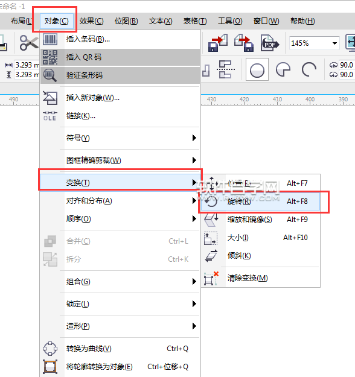Select 缩放和镜像(S) in submenu

point(261,220)
